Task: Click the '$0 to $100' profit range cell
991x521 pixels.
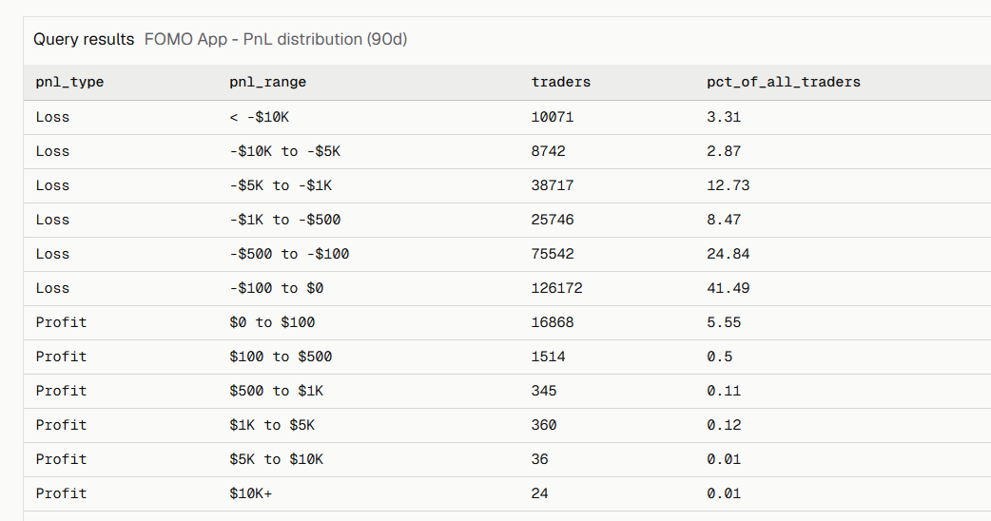Action: tap(272, 322)
